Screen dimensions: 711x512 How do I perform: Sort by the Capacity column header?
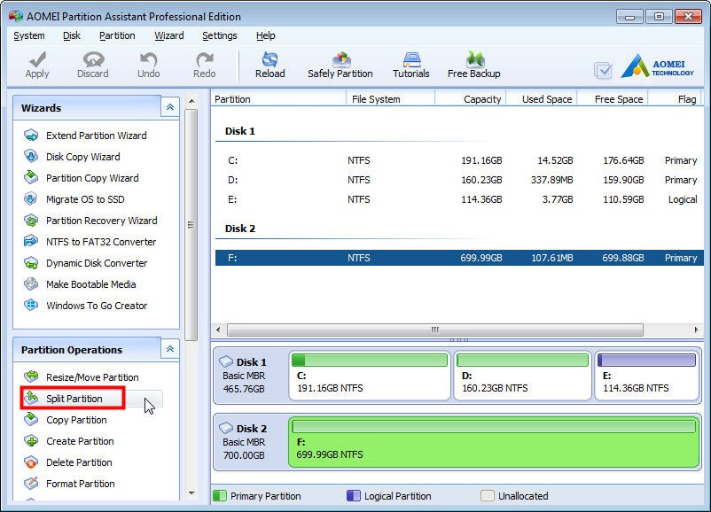(471, 99)
